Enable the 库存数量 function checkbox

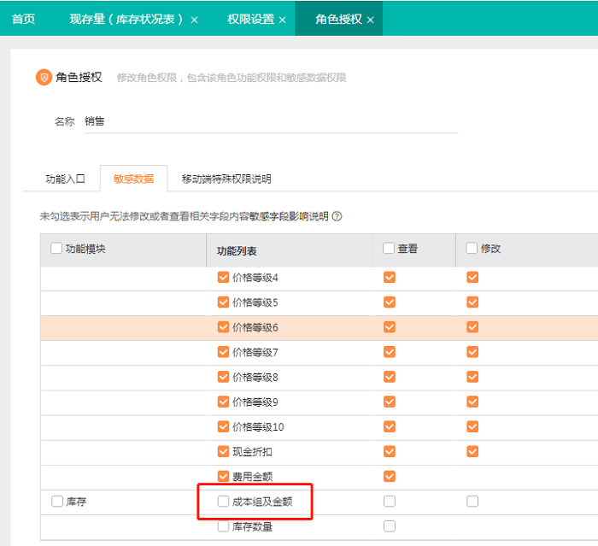tap(224, 526)
